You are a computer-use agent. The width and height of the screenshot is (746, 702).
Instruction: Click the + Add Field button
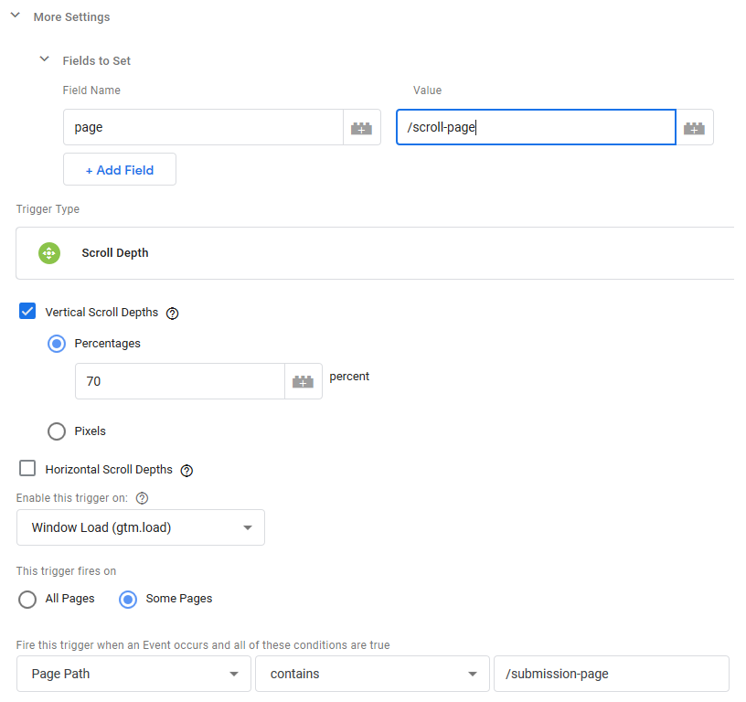[x=120, y=170]
